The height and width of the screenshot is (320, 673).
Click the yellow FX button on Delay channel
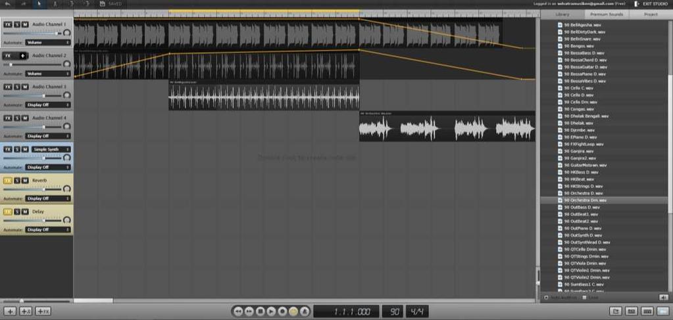click(x=8, y=212)
